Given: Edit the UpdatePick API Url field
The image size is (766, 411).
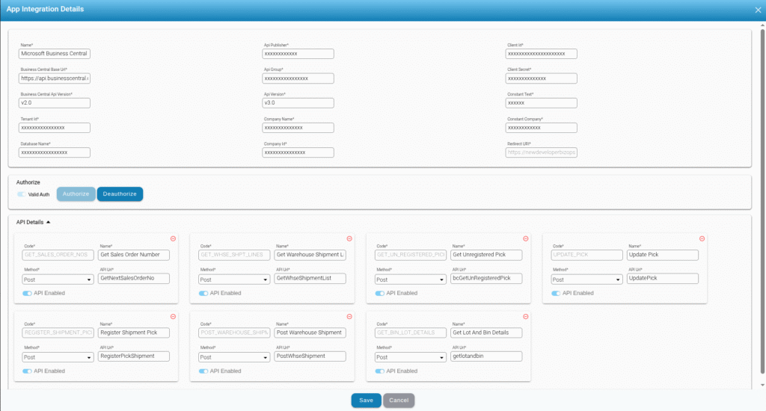Looking at the screenshot, I should tap(663, 278).
